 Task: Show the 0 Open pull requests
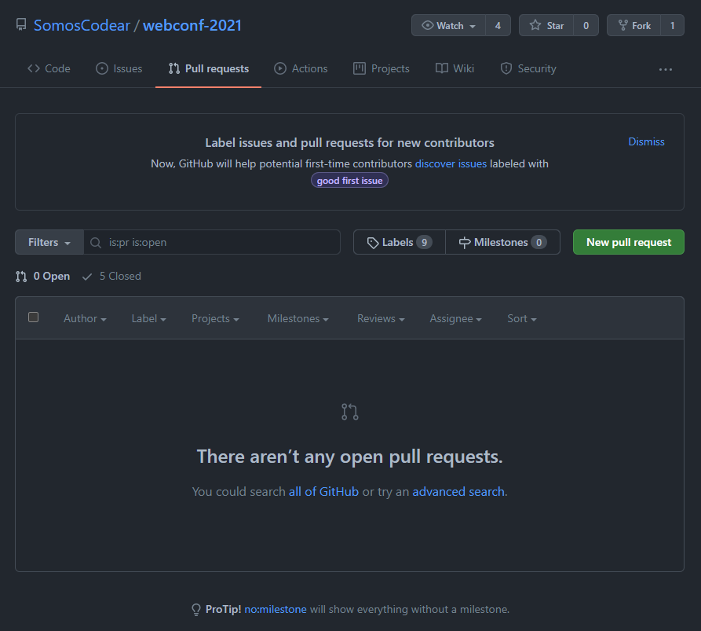(x=43, y=276)
